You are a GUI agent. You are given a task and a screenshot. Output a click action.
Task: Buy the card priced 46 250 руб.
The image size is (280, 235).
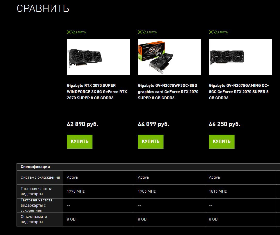[222, 141]
